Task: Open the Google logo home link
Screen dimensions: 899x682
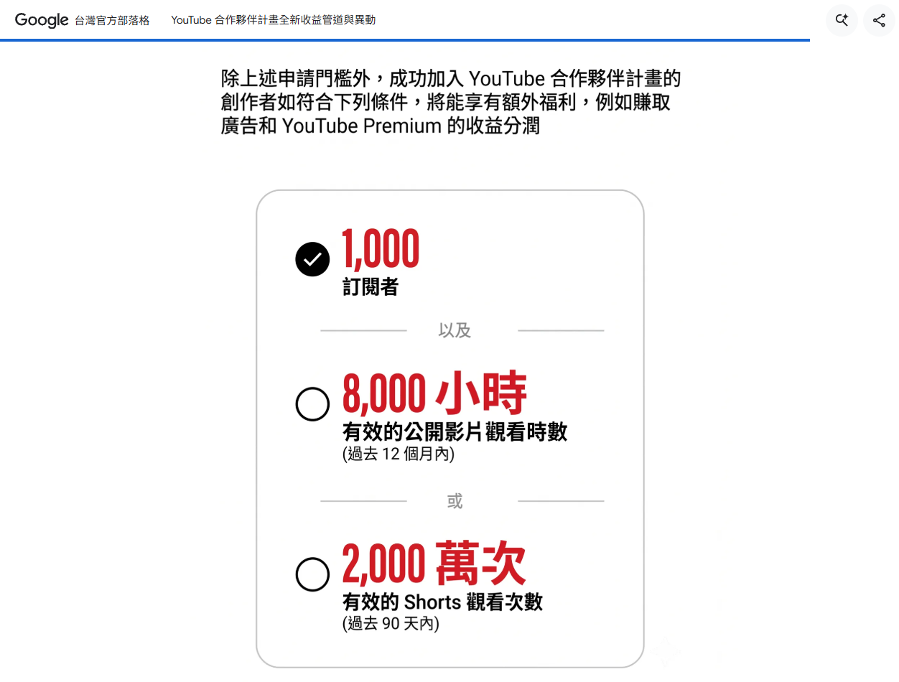Action: [x=42, y=20]
